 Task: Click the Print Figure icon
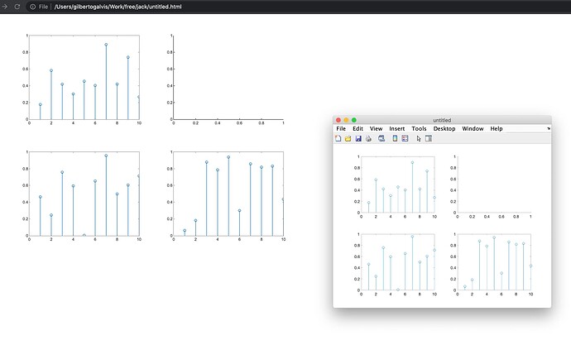[368, 138]
